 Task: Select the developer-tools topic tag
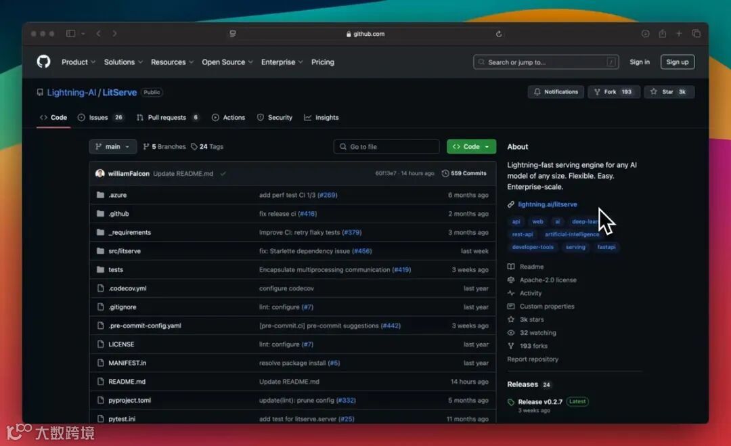pyautogui.click(x=533, y=247)
